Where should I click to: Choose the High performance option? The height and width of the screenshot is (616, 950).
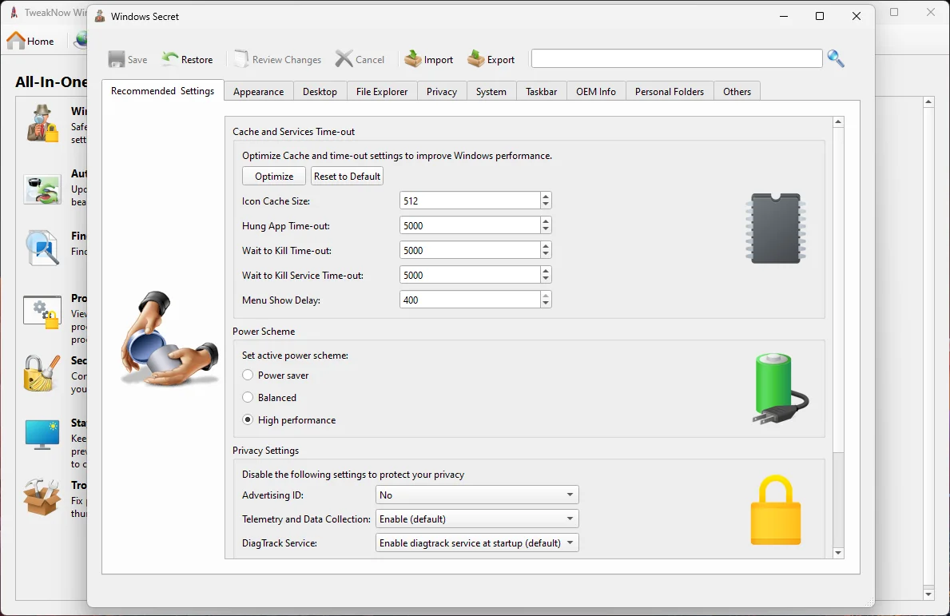click(248, 420)
